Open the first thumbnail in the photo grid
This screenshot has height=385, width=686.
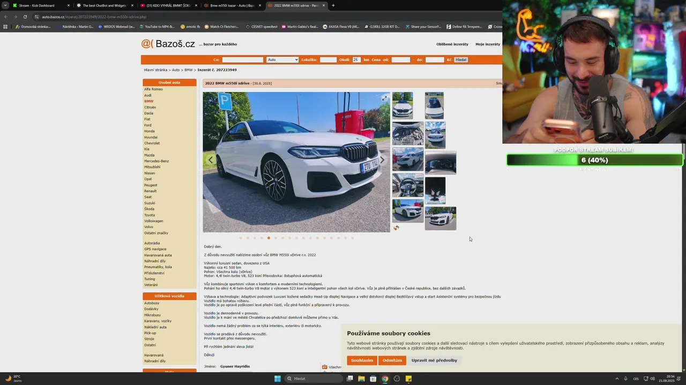(x=402, y=105)
